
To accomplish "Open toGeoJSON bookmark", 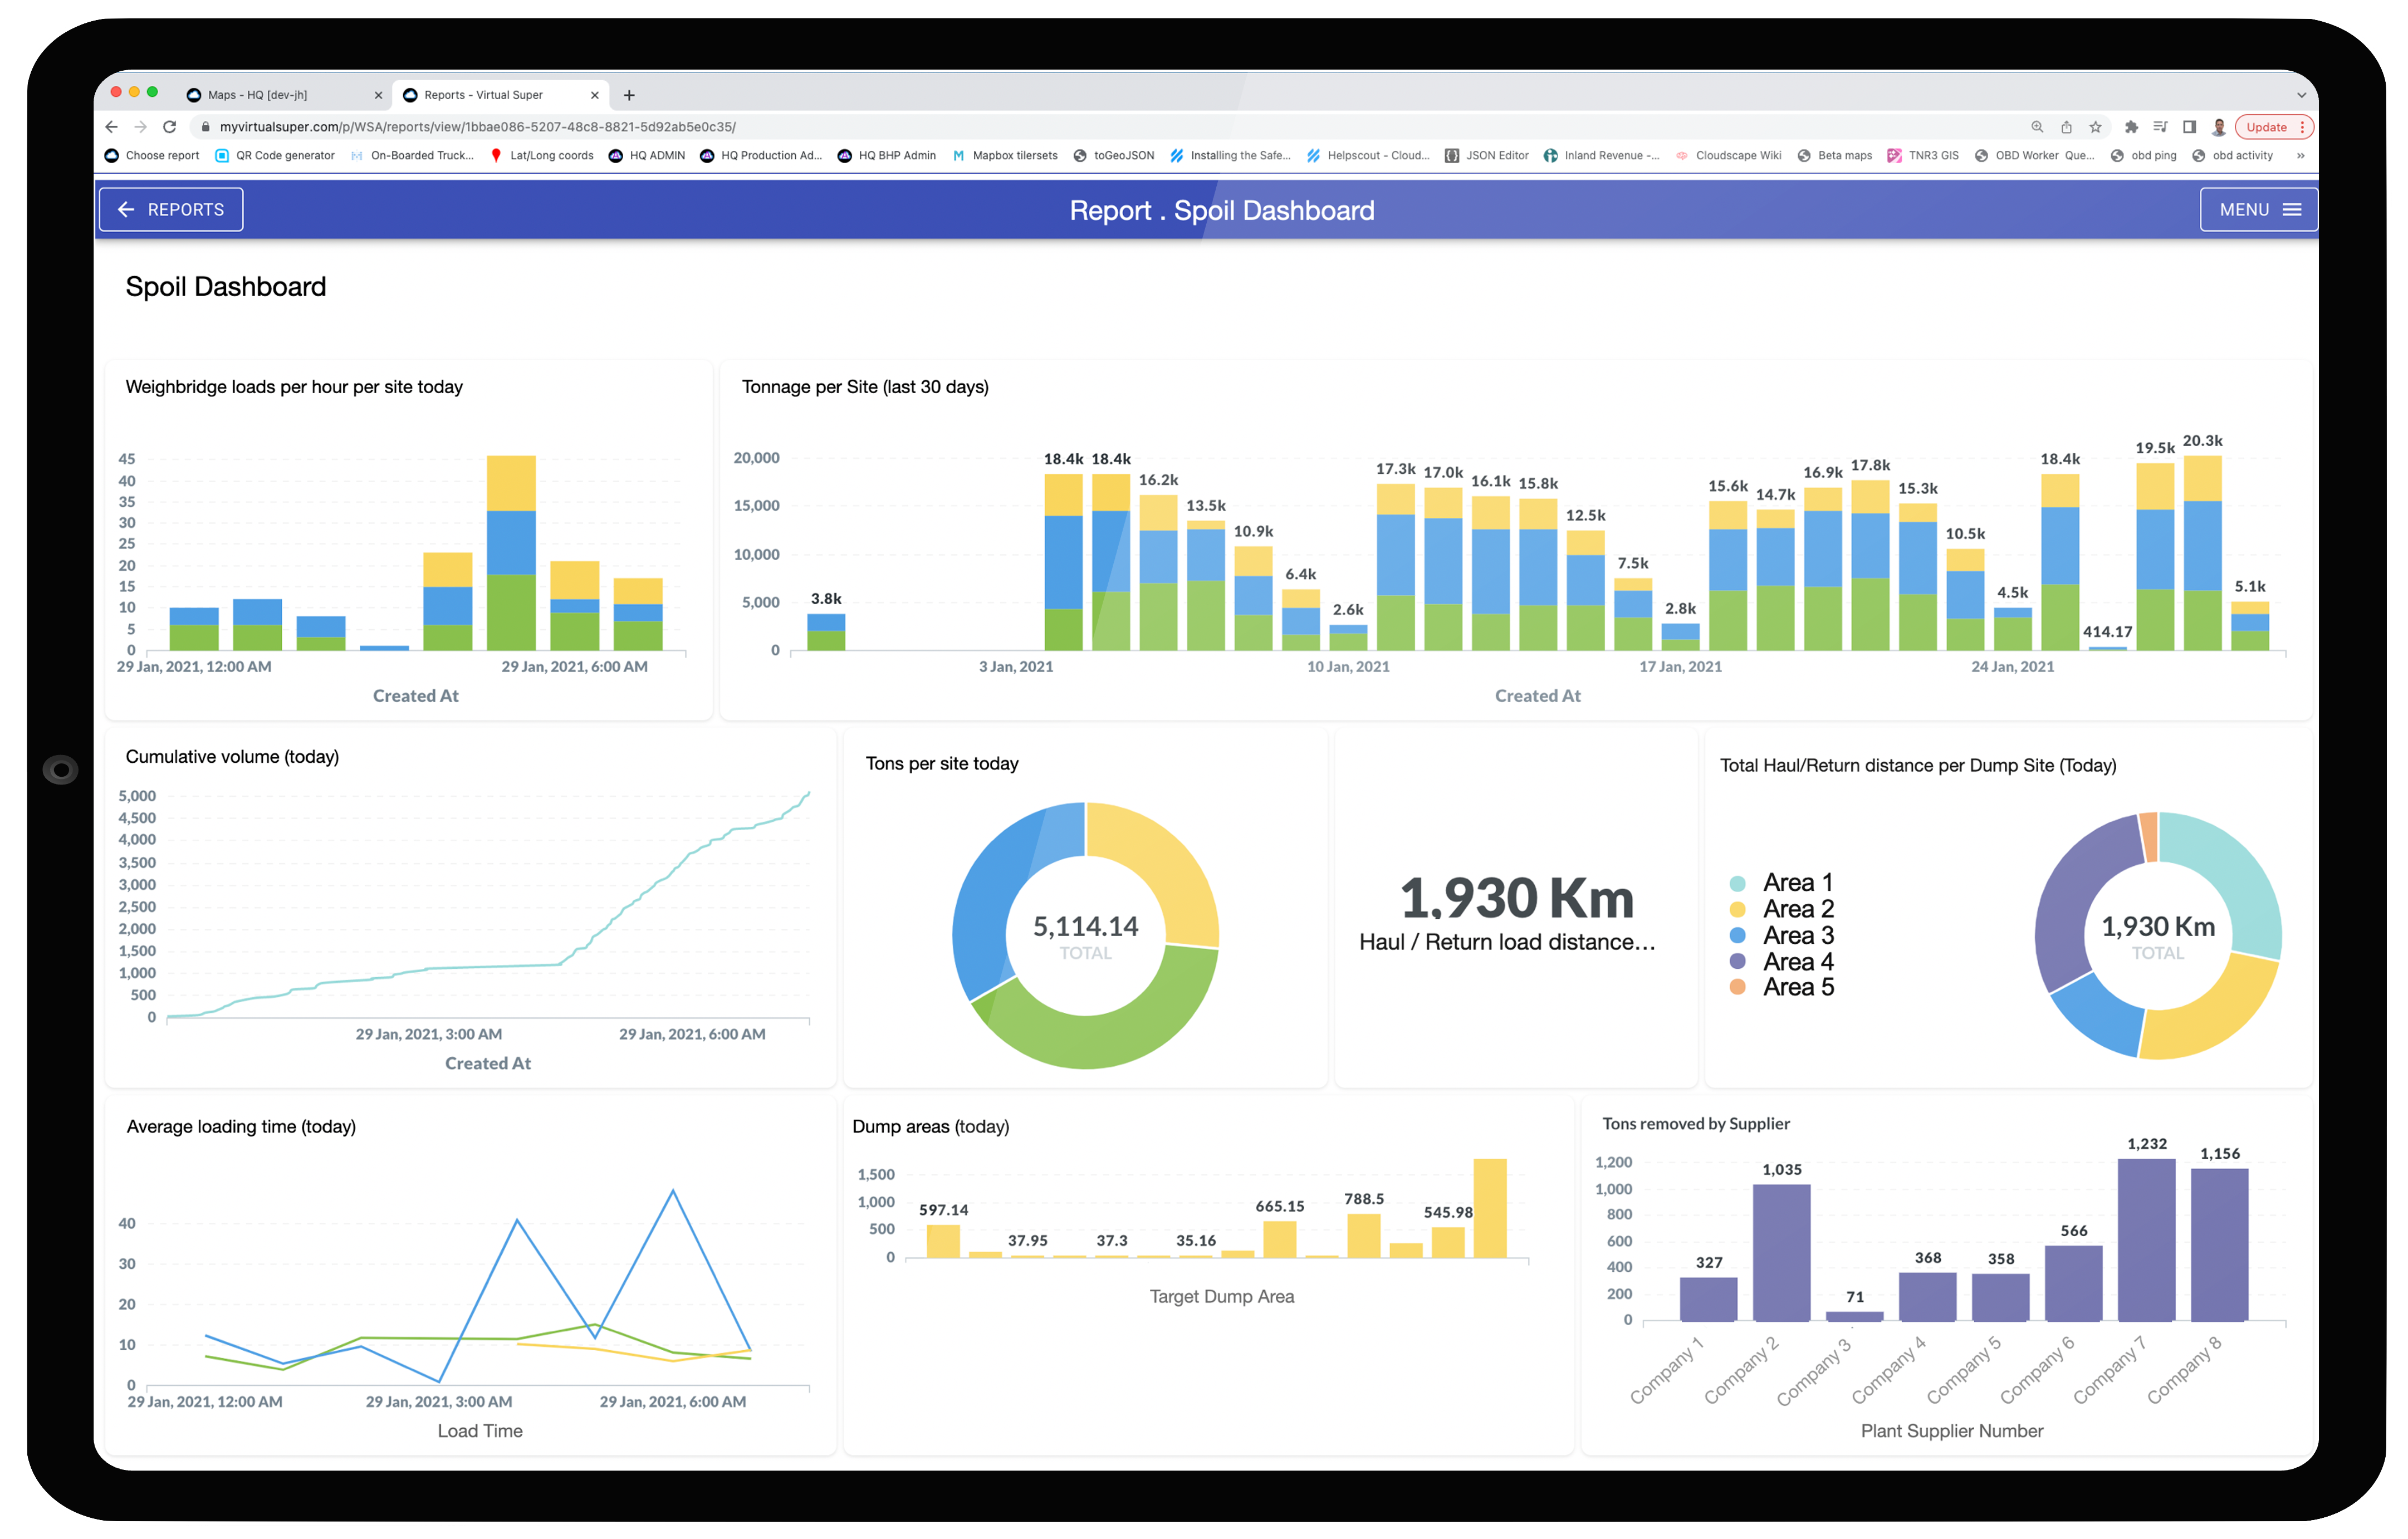I will coord(1114,156).
